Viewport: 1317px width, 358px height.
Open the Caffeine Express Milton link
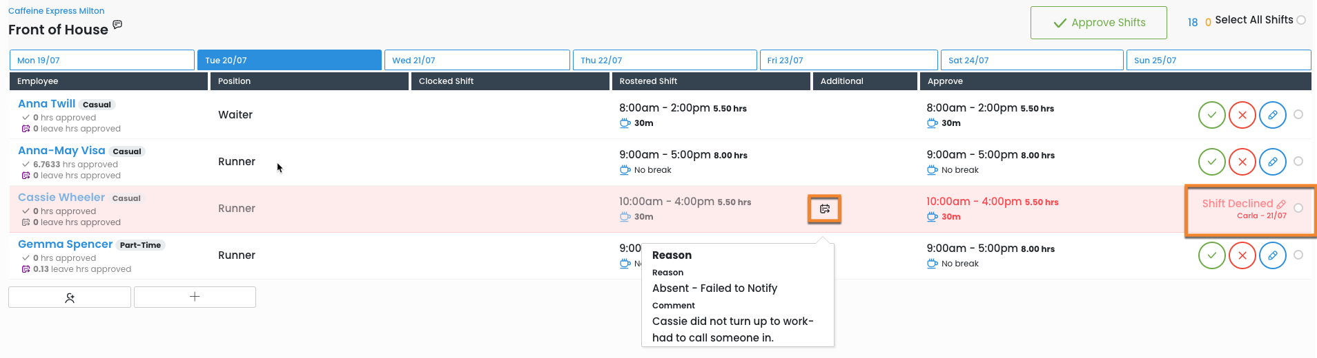coord(57,11)
